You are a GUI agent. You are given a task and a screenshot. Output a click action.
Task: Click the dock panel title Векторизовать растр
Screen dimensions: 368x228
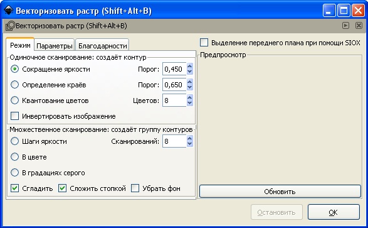coord(71,26)
